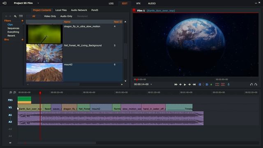Click the exit project icon at top-left

pos(5,3)
